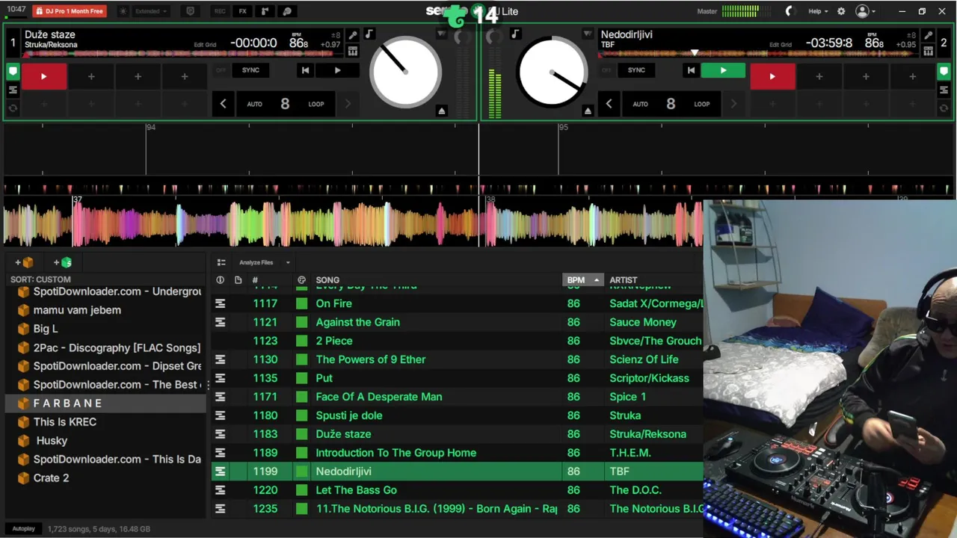This screenshot has width=957, height=538.
Task: Toggle AUTO loop on deck 2
Action: tap(640, 105)
